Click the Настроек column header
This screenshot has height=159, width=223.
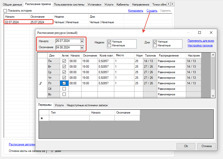pos(193,56)
